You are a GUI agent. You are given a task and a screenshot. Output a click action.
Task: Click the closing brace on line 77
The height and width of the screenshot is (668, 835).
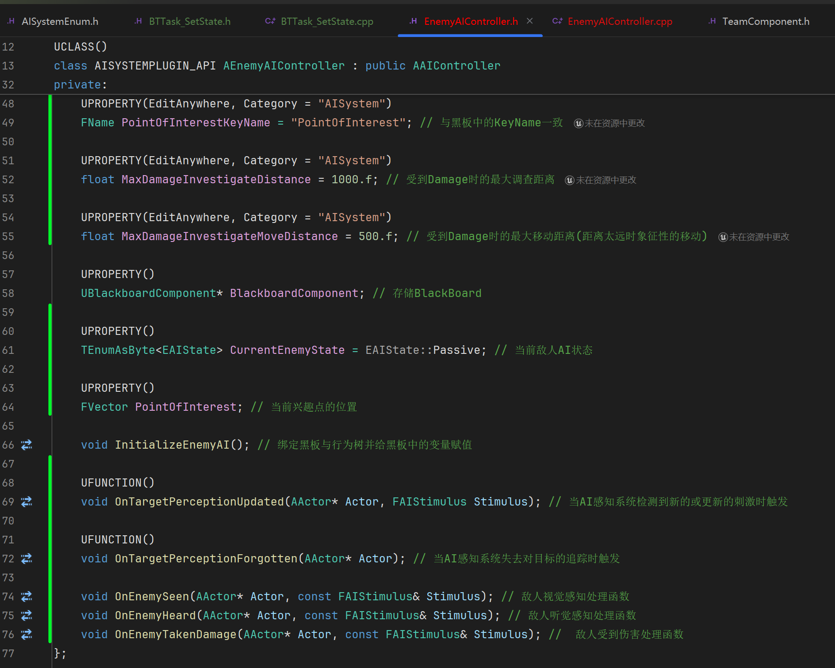click(x=57, y=654)
